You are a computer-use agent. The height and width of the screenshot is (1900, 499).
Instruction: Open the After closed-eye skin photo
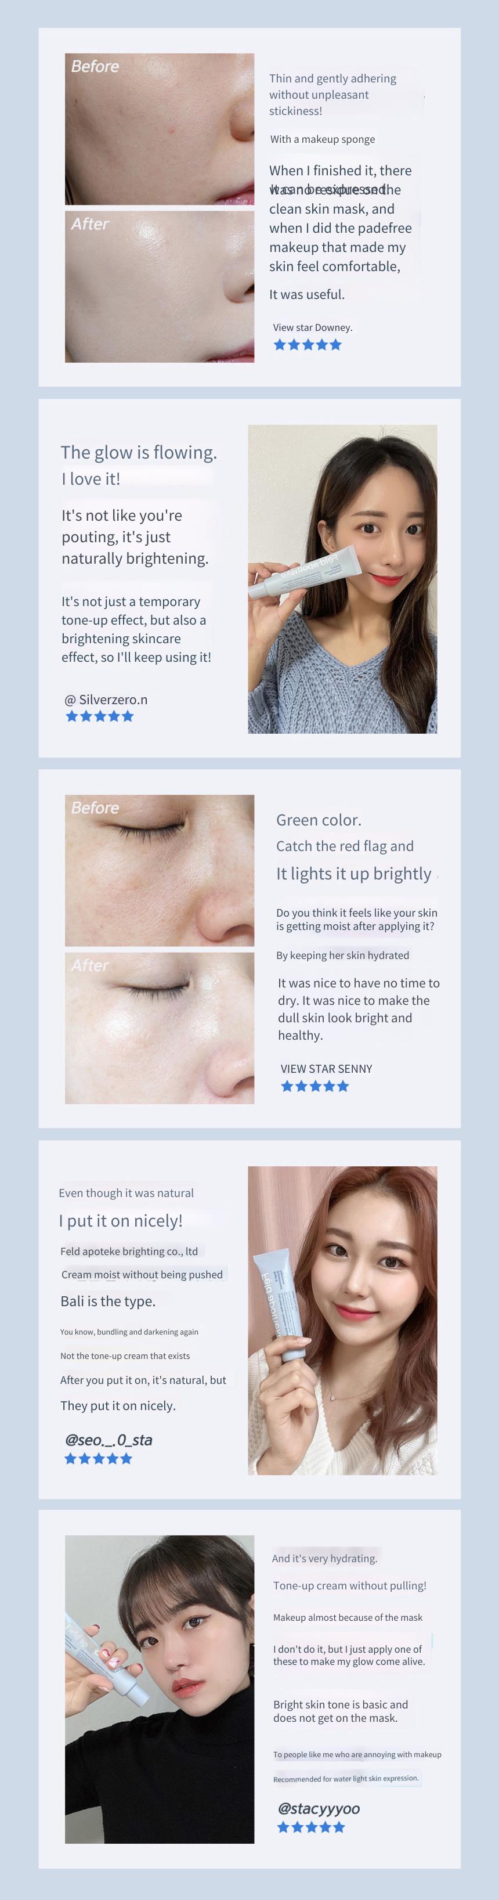[159, 1028]
